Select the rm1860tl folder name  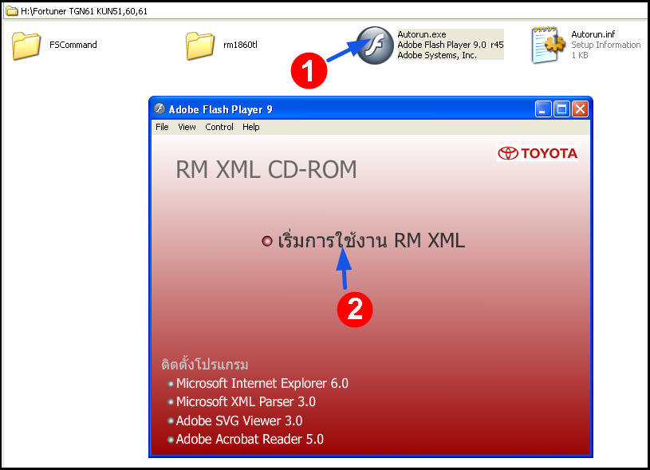click(x=240, y=45)
